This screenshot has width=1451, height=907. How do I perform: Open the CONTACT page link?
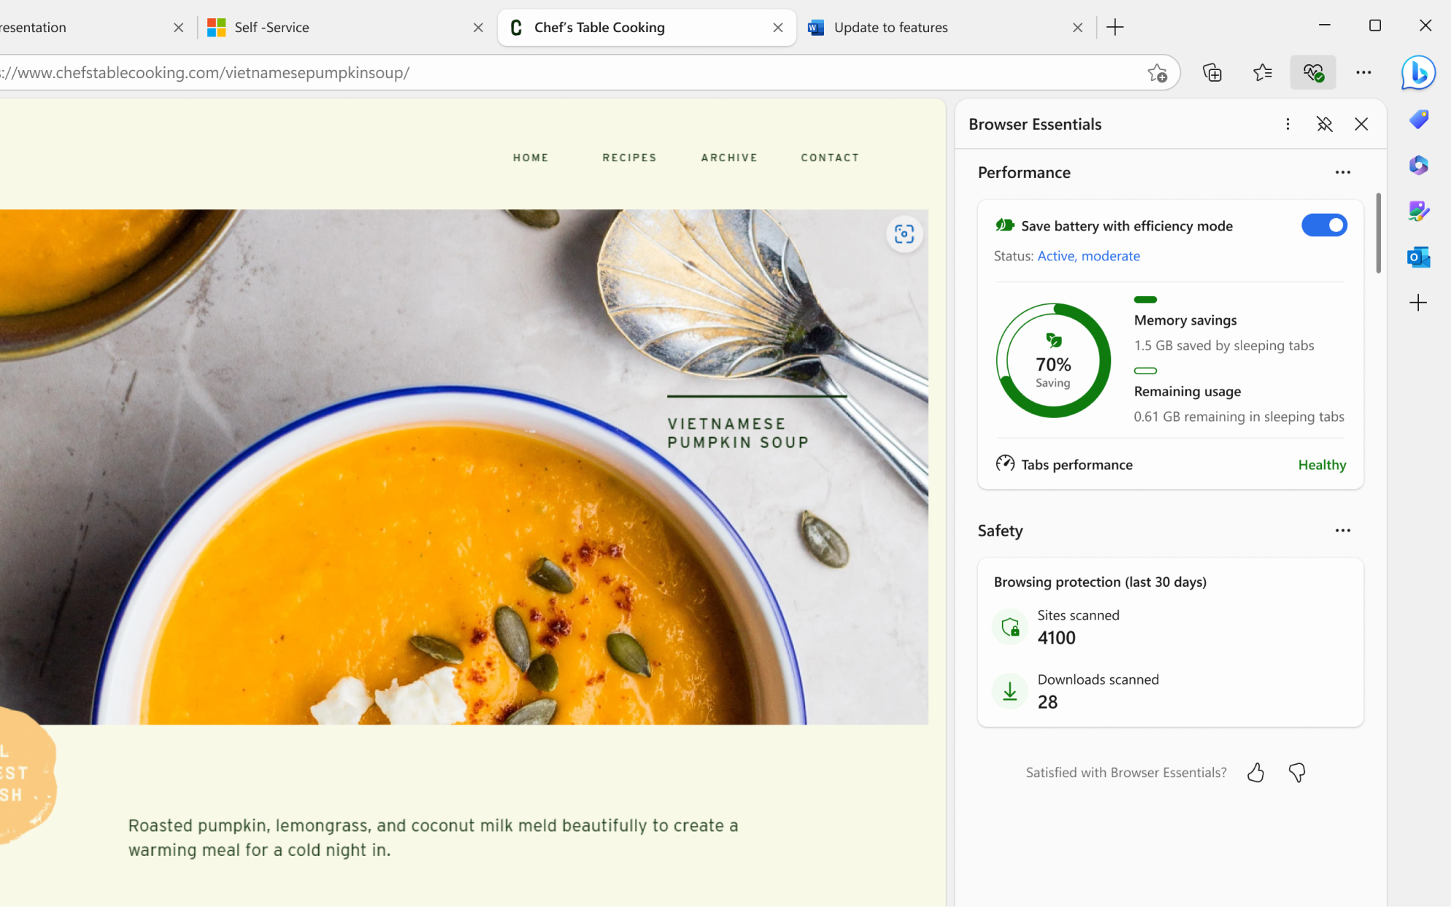830,157
